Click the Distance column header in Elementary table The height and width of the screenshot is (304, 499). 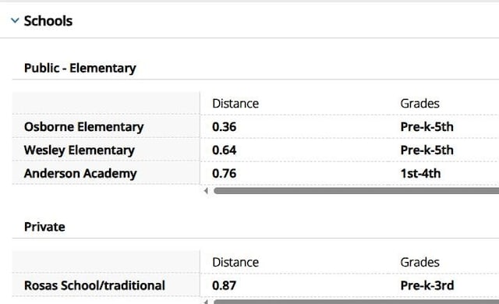point(235,104)
